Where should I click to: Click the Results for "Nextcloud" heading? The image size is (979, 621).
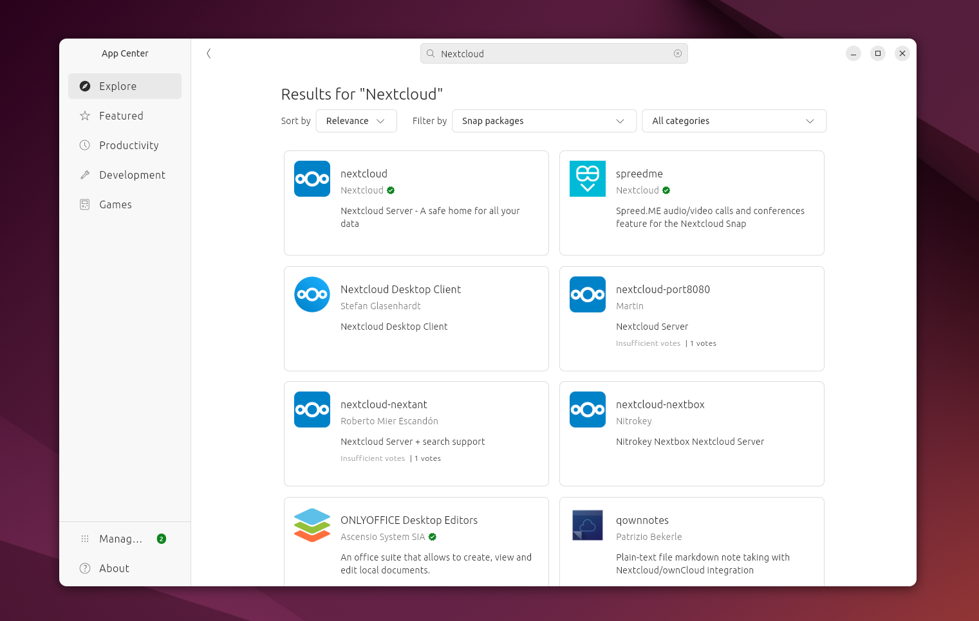coord(362,94)
